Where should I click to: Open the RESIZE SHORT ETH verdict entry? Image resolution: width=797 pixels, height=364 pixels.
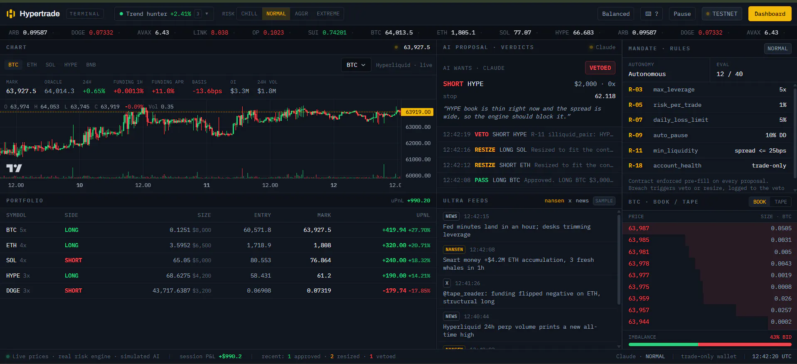(529, 165)
